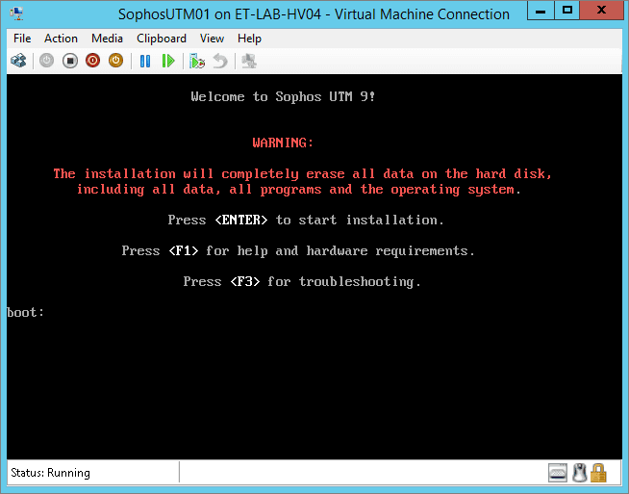629x494 pixels.
Task: Click the enhanced session toolbar icon
Action: coord(249,61)
